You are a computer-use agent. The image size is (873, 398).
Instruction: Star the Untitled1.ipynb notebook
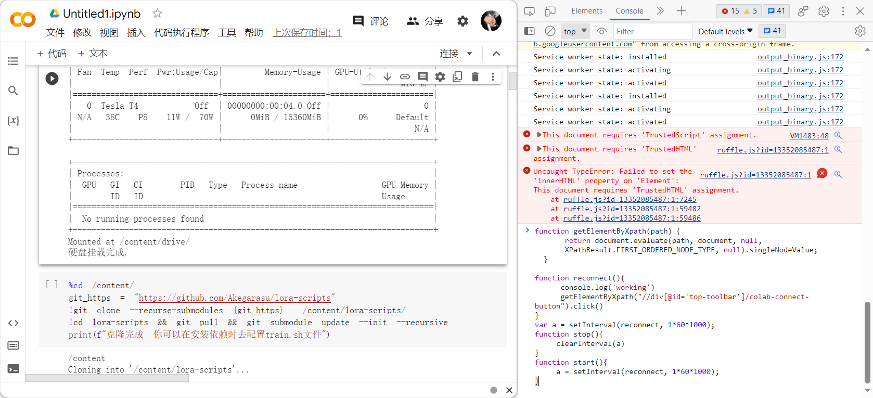[x=157, y=14]
